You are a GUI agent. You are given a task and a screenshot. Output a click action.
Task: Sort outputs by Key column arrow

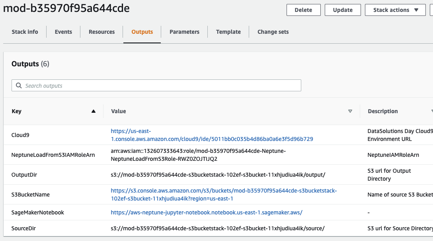point(94,112)
